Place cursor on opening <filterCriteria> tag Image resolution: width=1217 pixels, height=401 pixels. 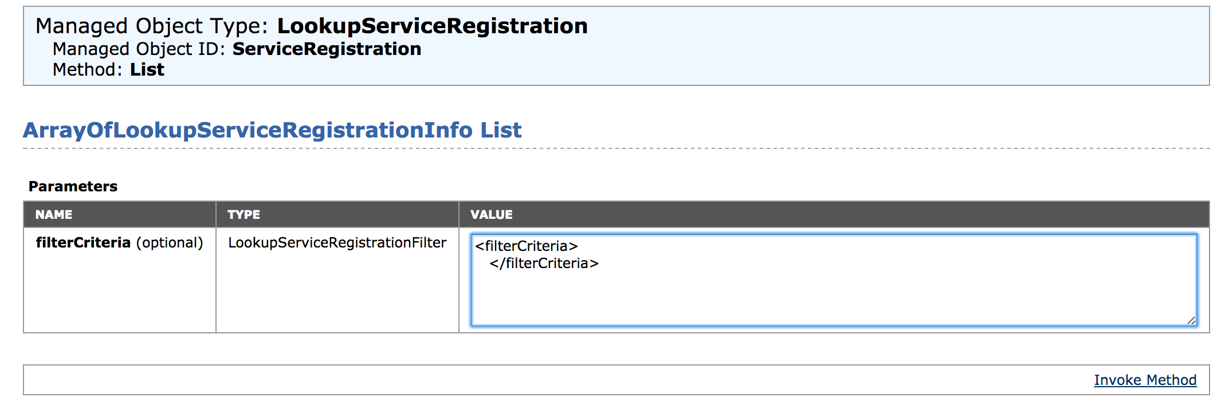526,246
